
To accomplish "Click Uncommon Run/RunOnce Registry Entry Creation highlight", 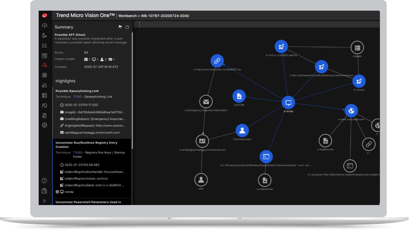I will (86, 145).
